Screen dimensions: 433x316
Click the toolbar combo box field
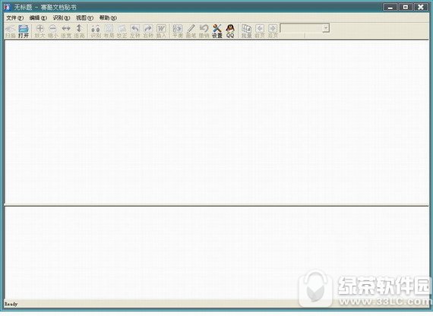tap(305, 28)
